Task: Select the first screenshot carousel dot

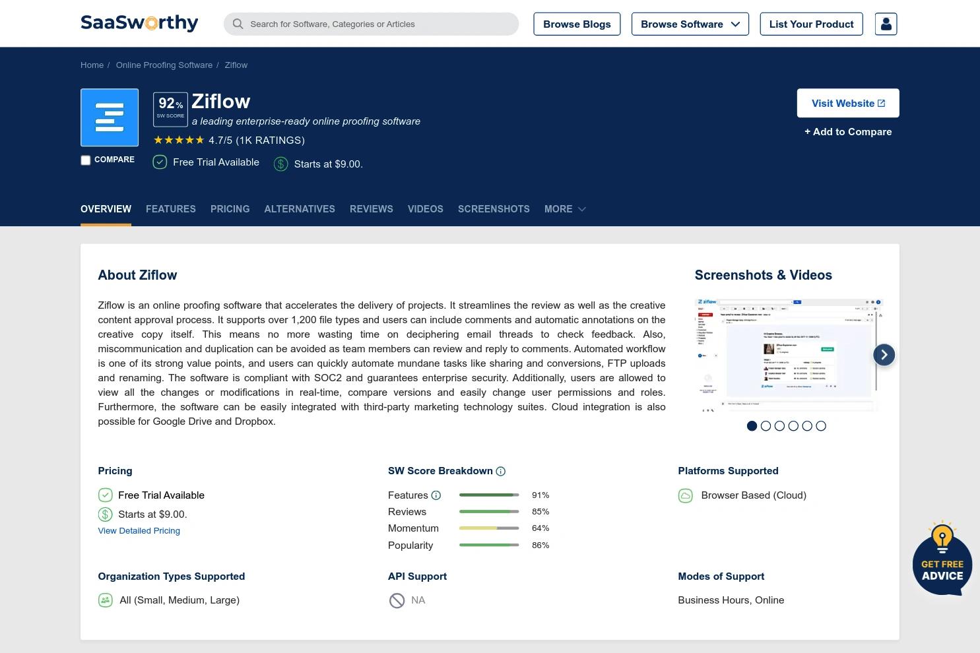Action: [x=752, y=426]
